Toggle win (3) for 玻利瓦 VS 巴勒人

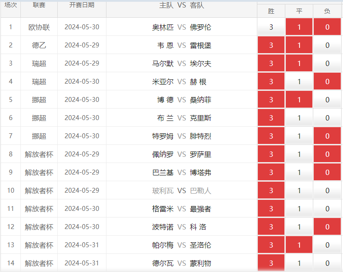271,190
